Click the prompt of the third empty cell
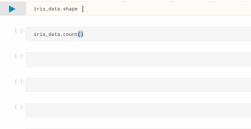Image resolution: width=251 pixels, height=129 pixels. coord(20,107)
